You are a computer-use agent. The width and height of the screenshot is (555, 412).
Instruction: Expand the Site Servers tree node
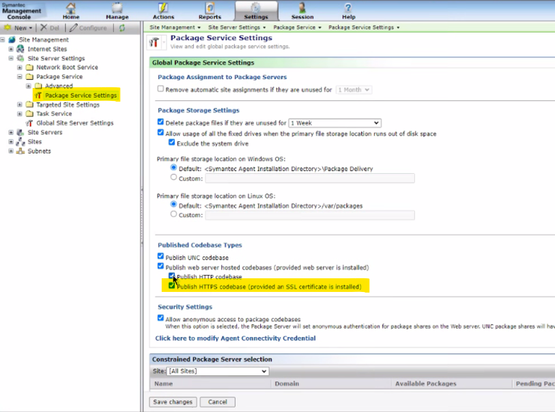(11, 132)
